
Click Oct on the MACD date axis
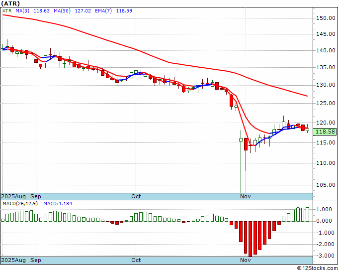[136, 260]
